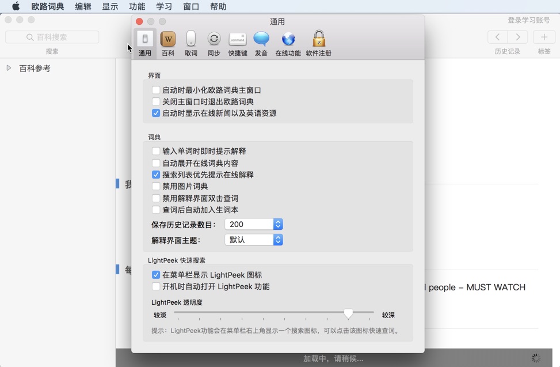Open the 百科 wiki preferences icon

coord(168,43)
